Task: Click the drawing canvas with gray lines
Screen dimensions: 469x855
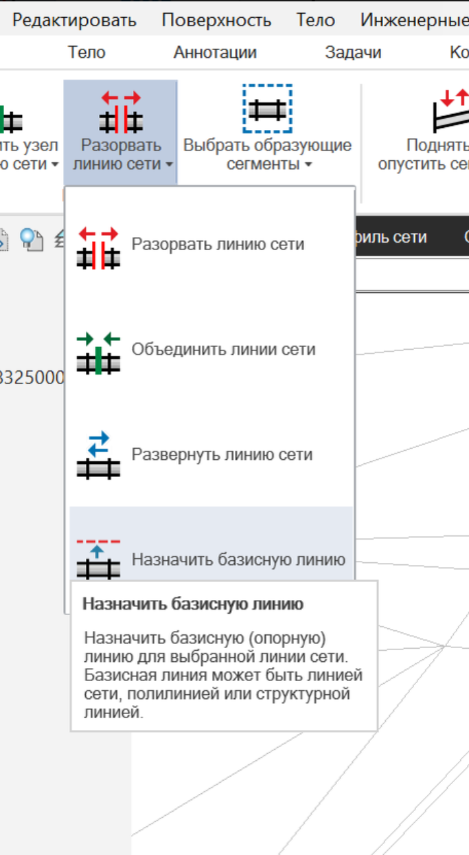Action: (x=412, y=756)
